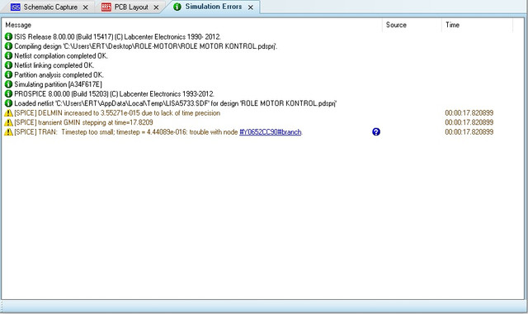Click the info icon beside Simulating partition row

pos(8,84)
